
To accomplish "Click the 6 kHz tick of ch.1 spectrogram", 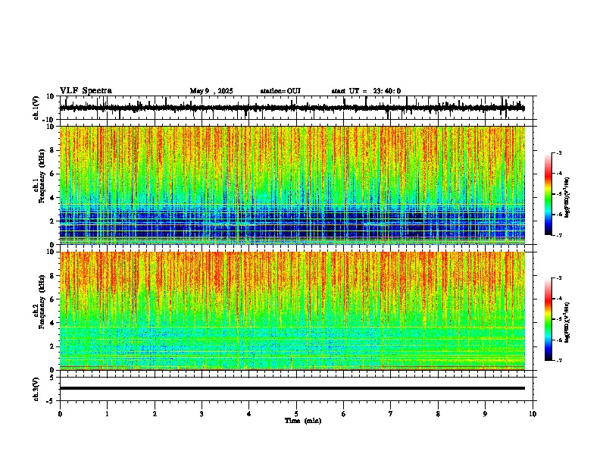I will point(52,174).
